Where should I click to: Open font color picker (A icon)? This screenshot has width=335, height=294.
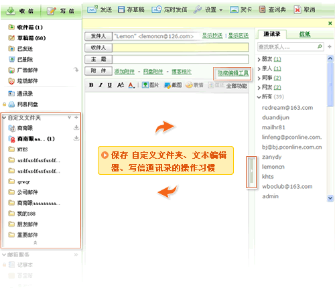[131, 85]
